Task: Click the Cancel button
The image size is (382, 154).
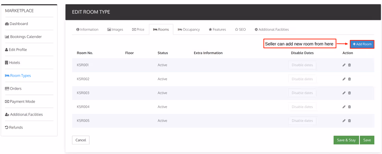Action: [x=81, y=140]
